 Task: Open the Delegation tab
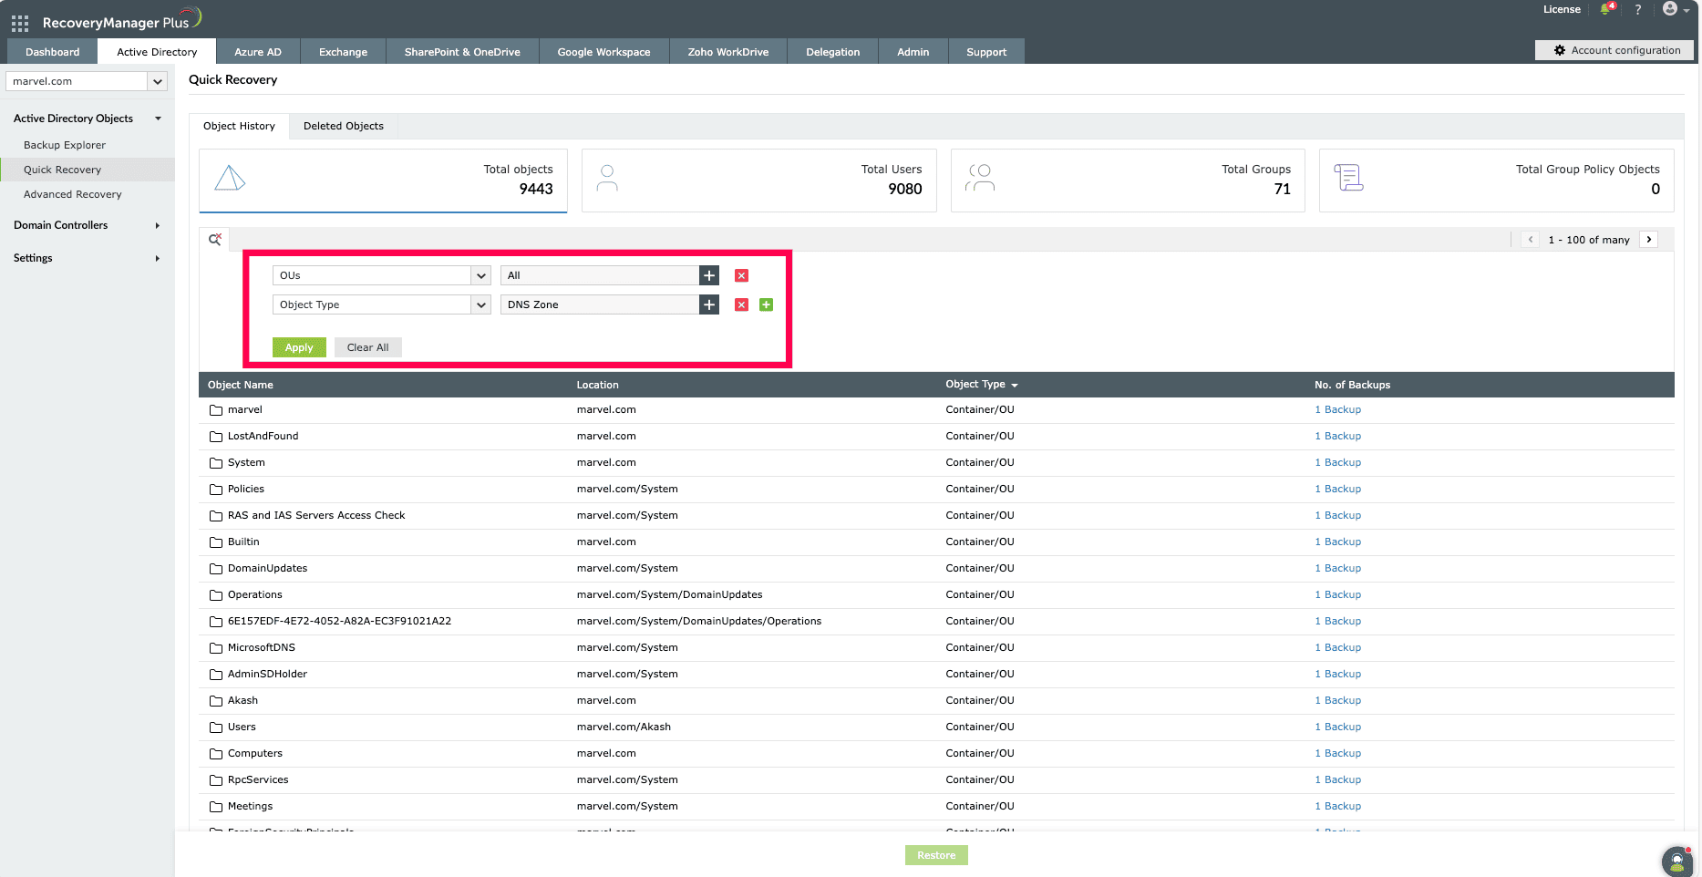pos(833,52)
